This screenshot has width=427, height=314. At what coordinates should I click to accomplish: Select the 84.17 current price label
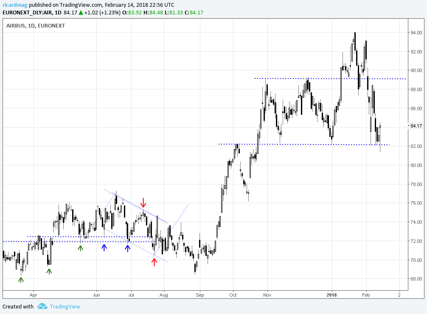[x=416, y=126]
